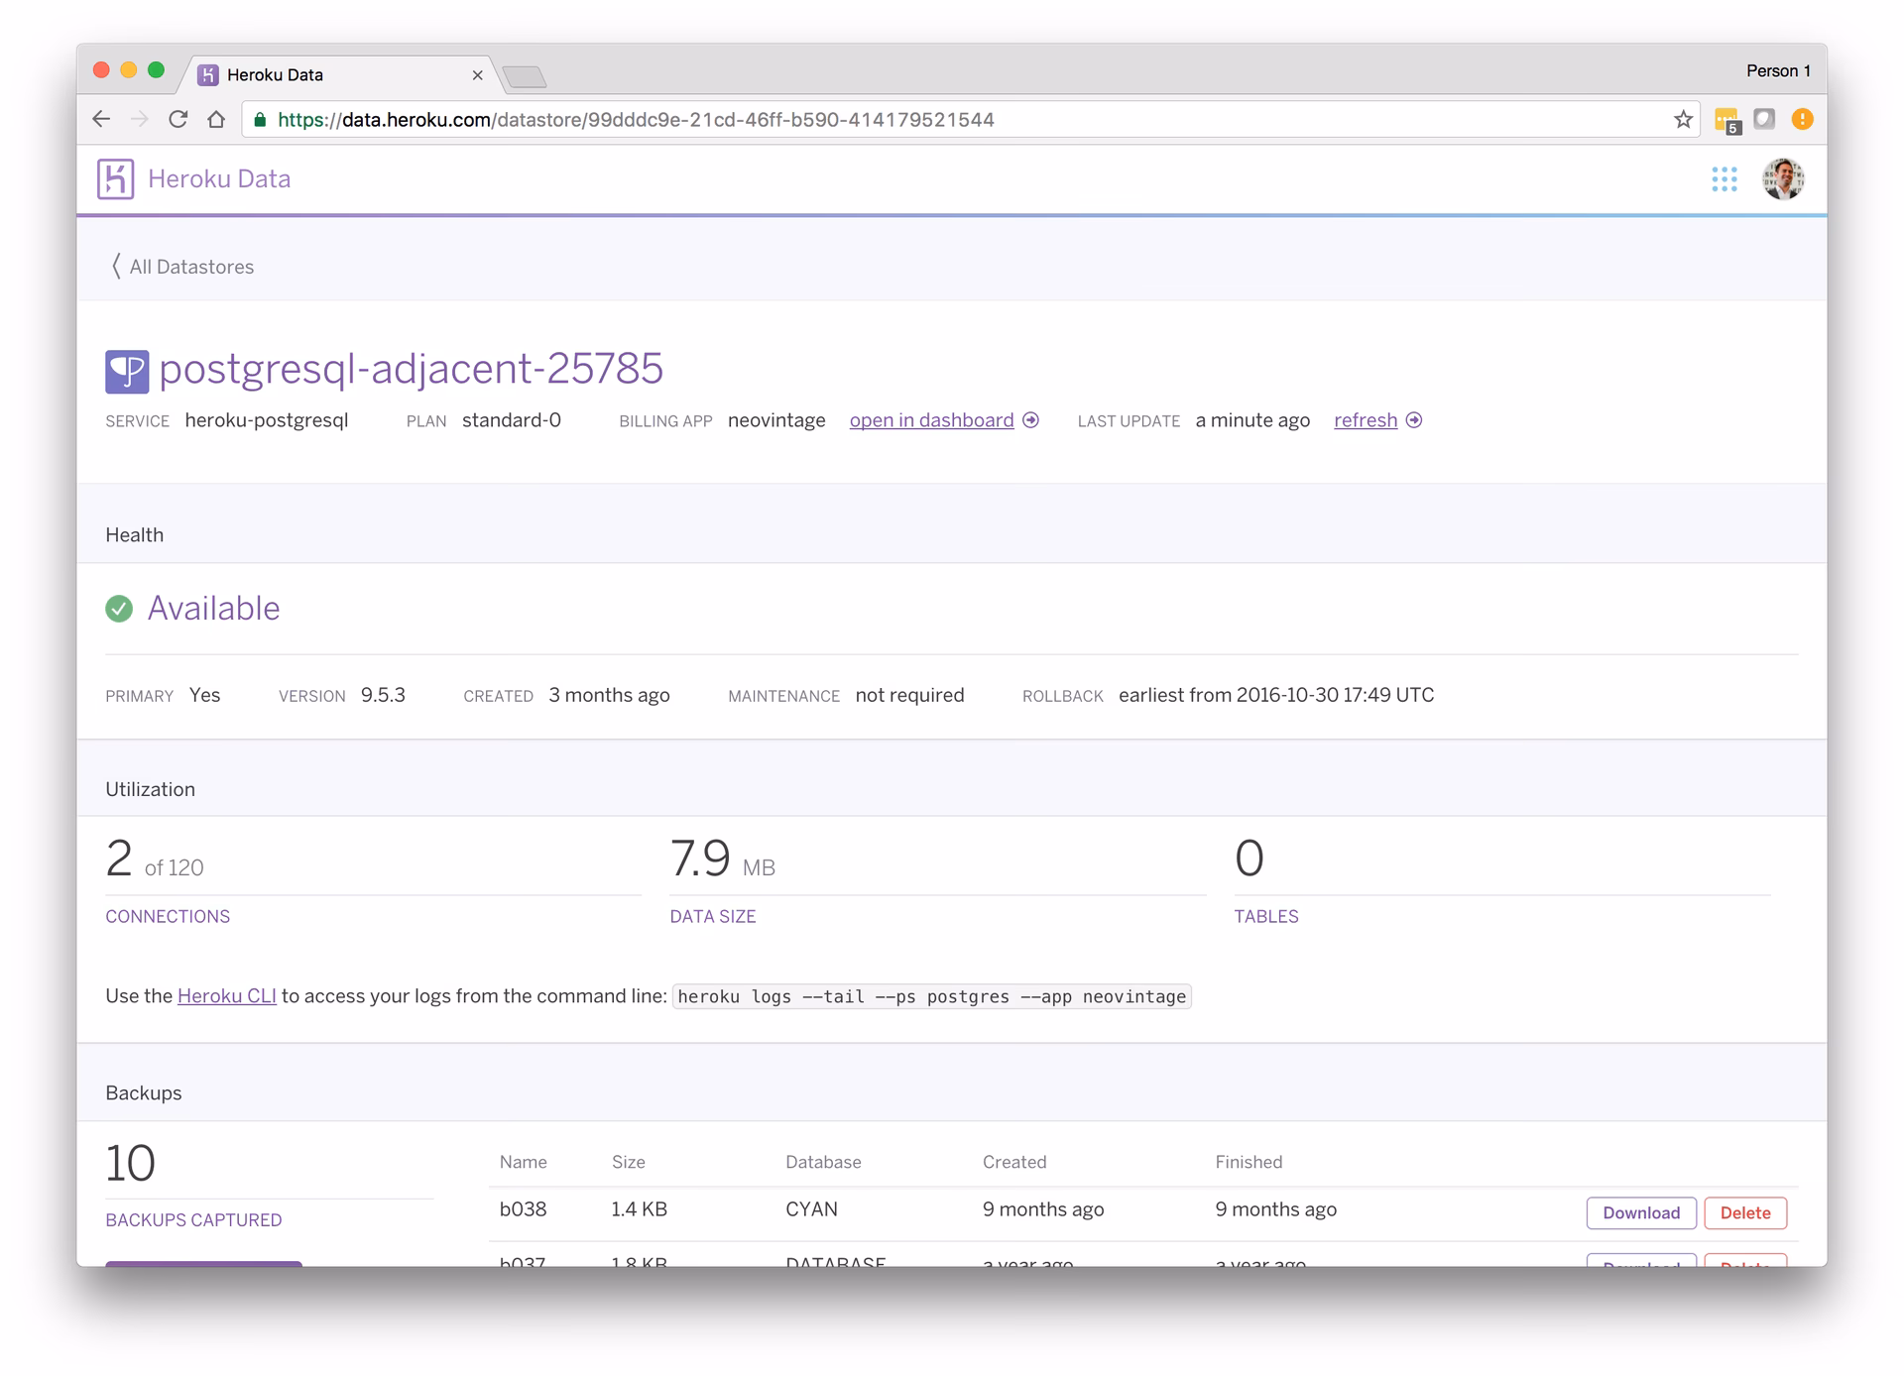Click the Utilization section heading
The width and height of the screenshot is (1904, 1376).
click(151, 790)
